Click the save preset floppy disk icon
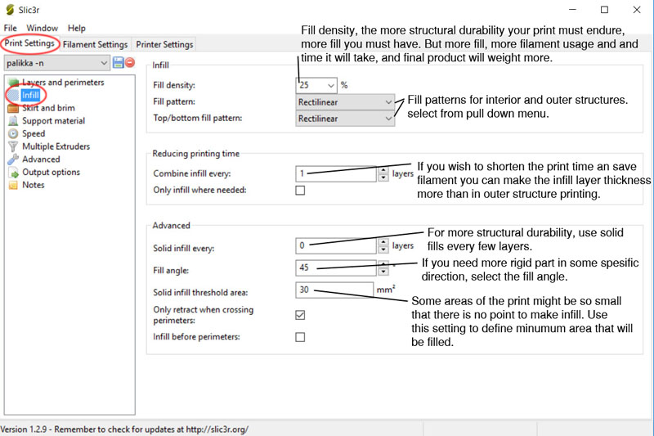 pos(118,63)
